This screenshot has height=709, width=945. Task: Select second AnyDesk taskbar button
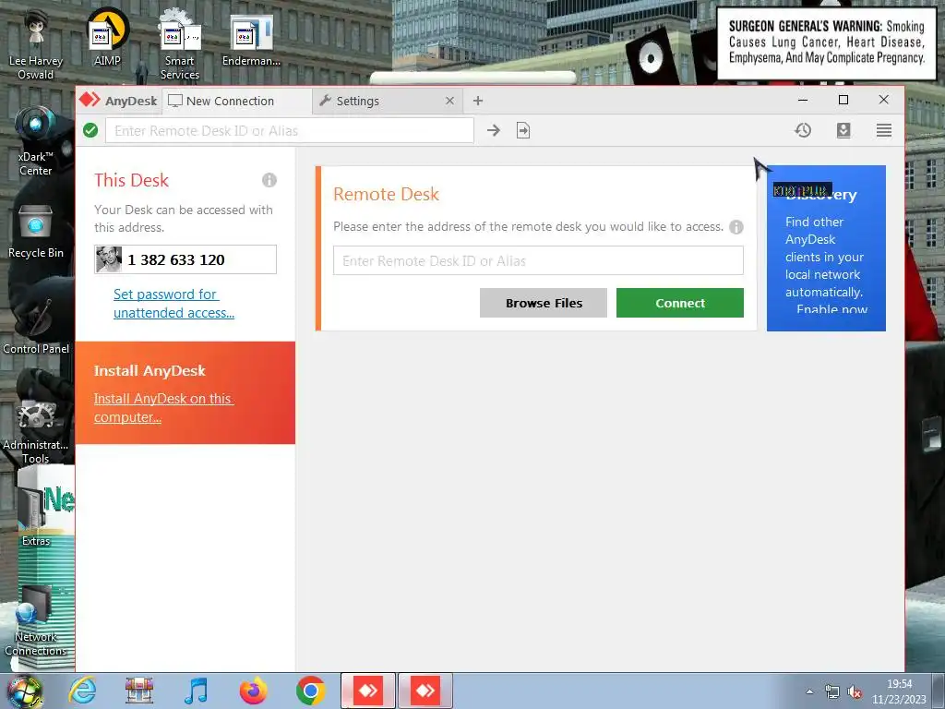point(425,691)
